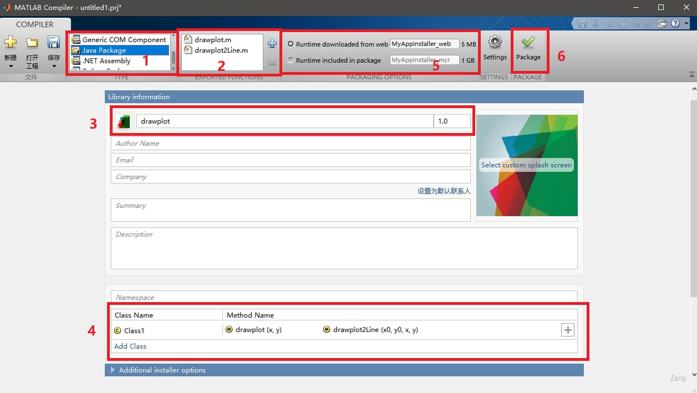Screen dimensions: 697x393
Task: Select Java Package in type list
Action: 120,50
